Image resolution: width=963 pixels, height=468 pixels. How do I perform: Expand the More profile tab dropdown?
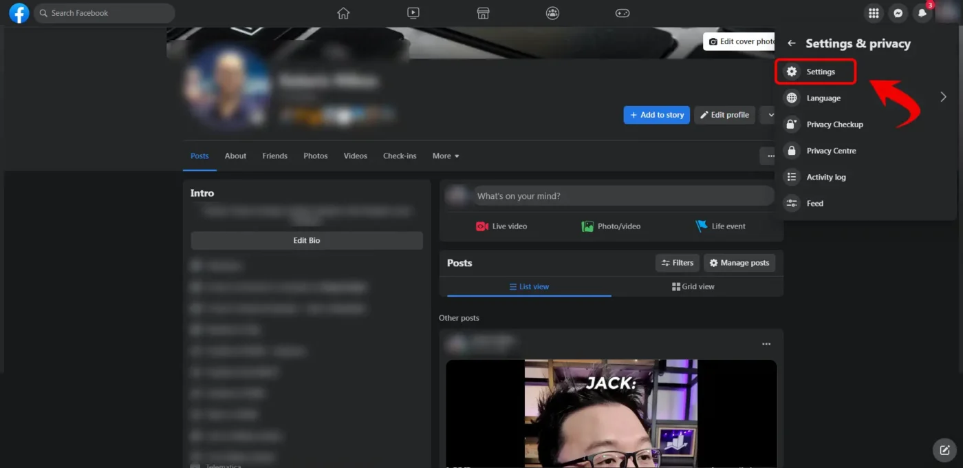click(x=446, y=156)
